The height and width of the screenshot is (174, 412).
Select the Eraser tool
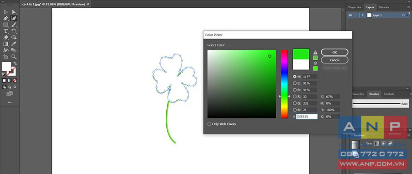point(6,38)
